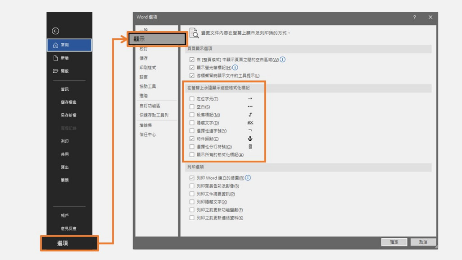Click the back arrow icon in backstage
Image resolution: width=462 pixels, height=260 pixels.
coord(55,31)
